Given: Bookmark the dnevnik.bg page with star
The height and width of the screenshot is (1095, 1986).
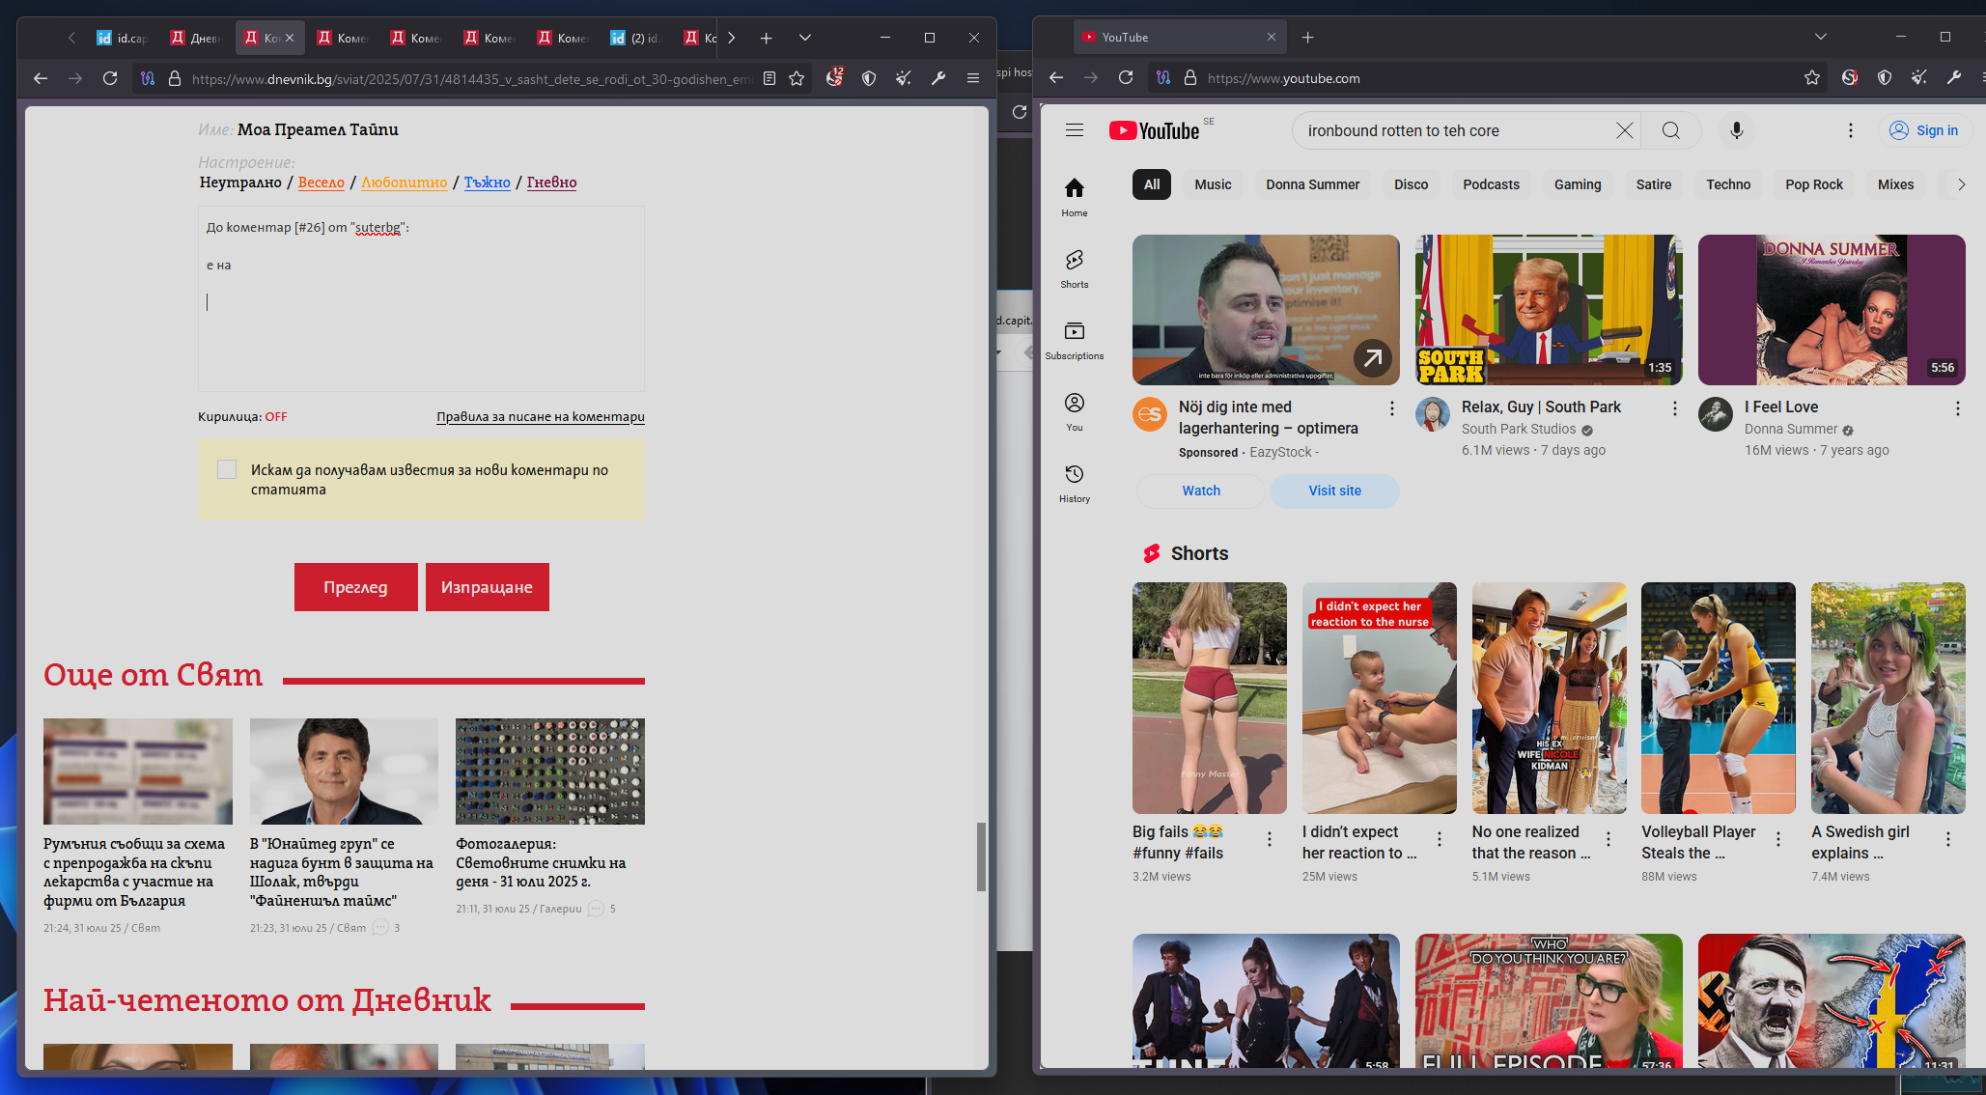Looking at the screenshot, I should coord(797,78).
